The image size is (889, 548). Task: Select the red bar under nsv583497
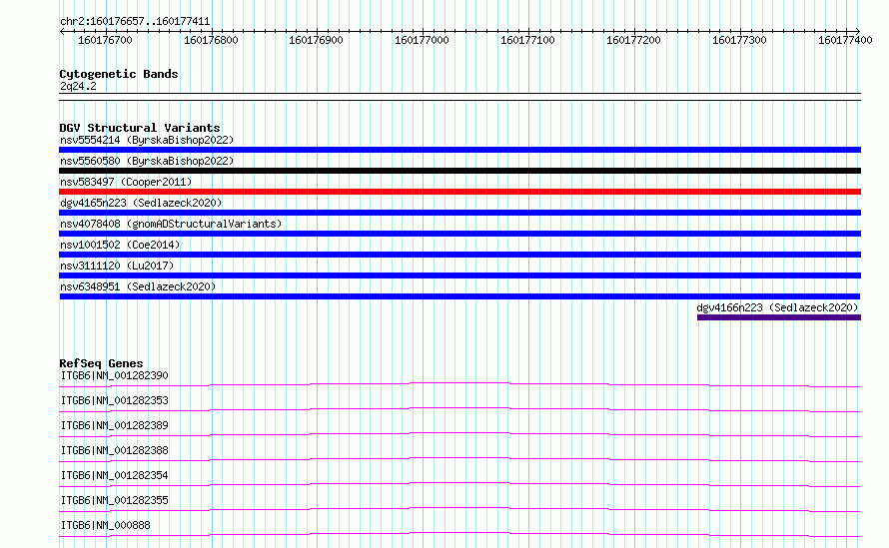tap(459, 192)
